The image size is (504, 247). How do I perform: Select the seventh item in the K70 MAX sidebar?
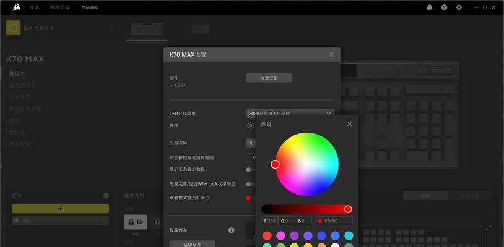coord(20,144)
